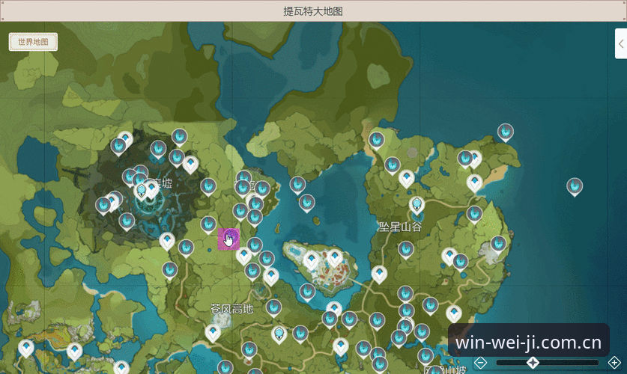Select the Statue of Seven marker in the ruins
The width and height of the screenshot is (627, 374).
pos(142,191)
